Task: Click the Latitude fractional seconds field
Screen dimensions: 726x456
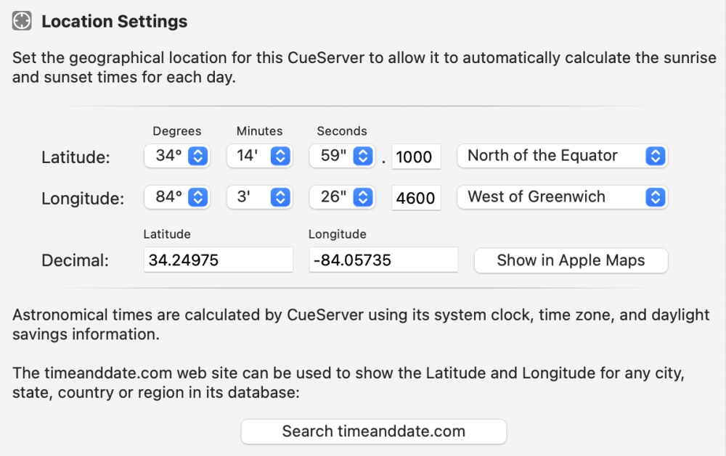Action: [415, 157]
